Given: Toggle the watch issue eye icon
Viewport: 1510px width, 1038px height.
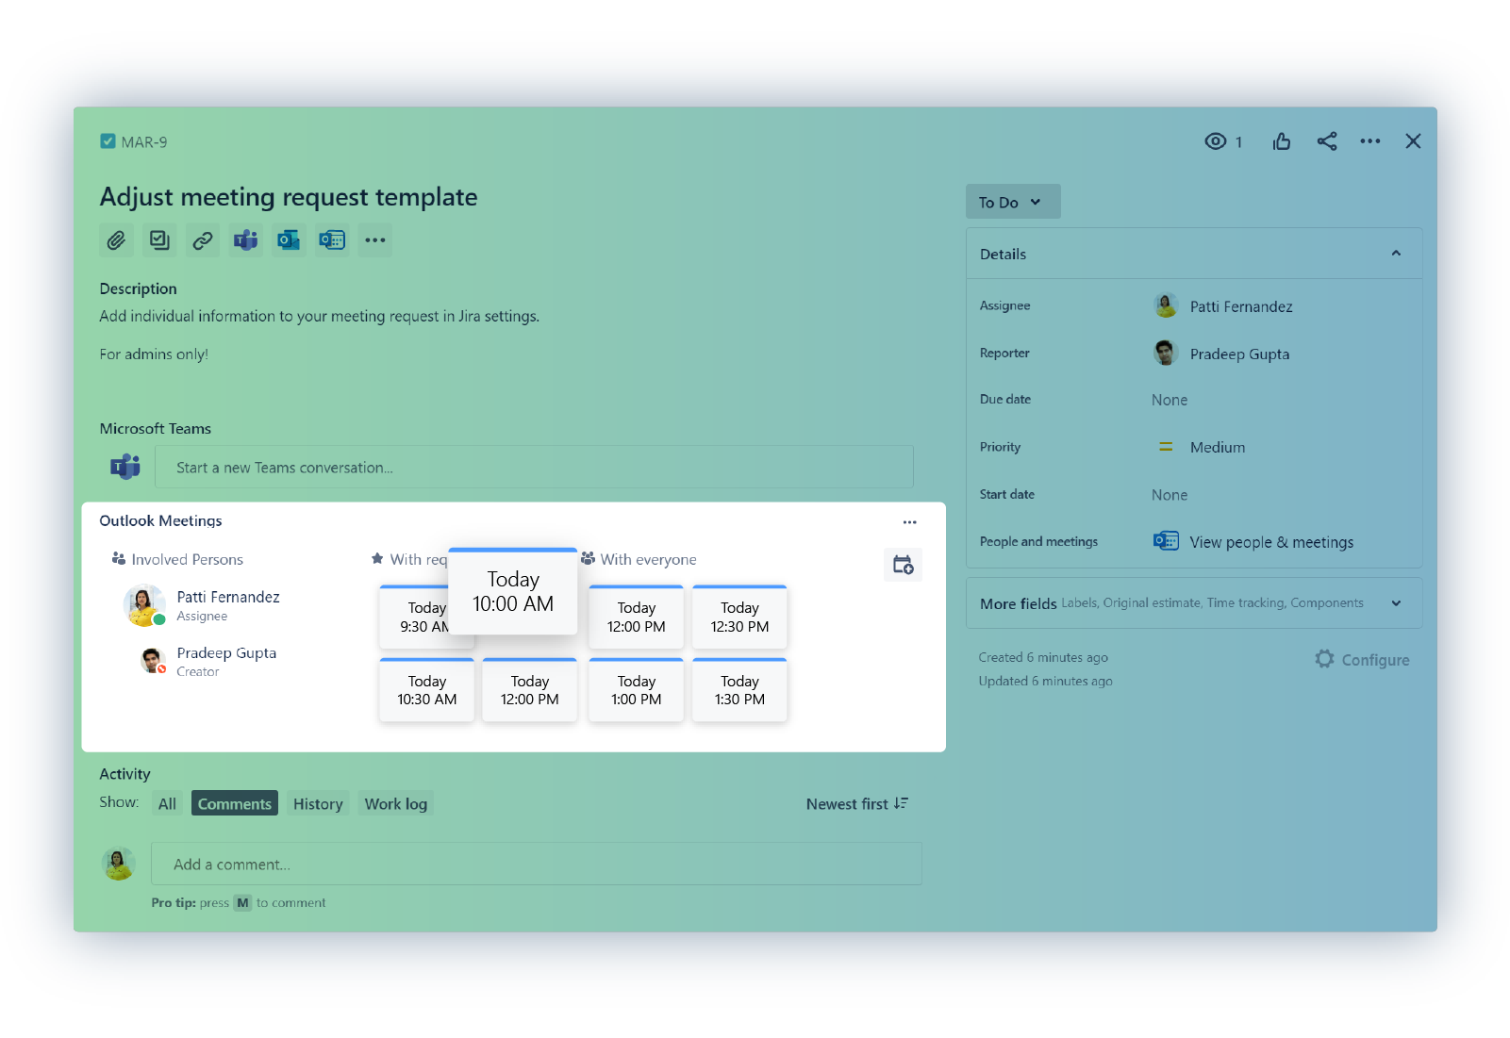Looking at the screenshot, I should point(1216,141).
